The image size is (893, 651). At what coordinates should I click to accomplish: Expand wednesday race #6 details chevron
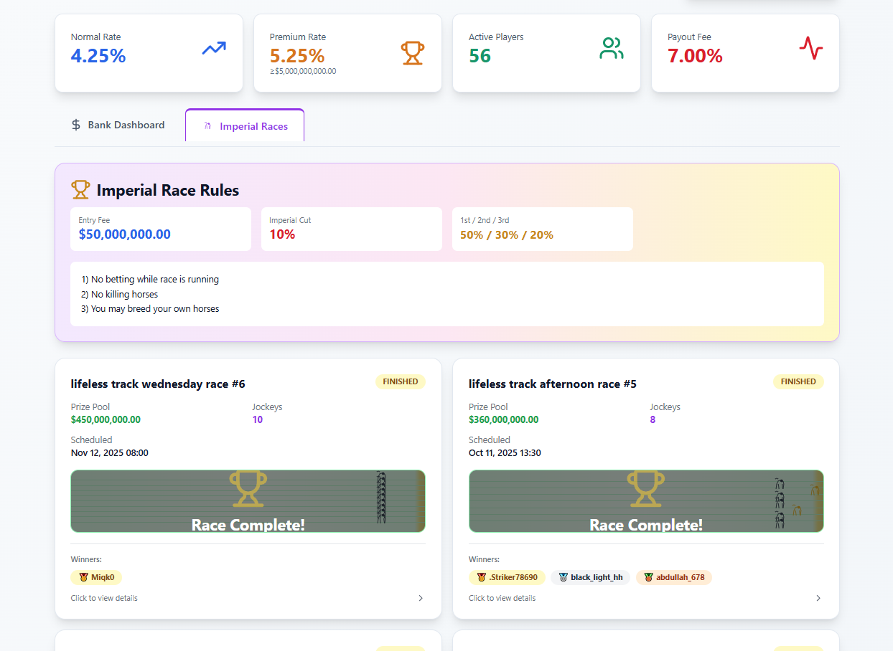point(421,598)
